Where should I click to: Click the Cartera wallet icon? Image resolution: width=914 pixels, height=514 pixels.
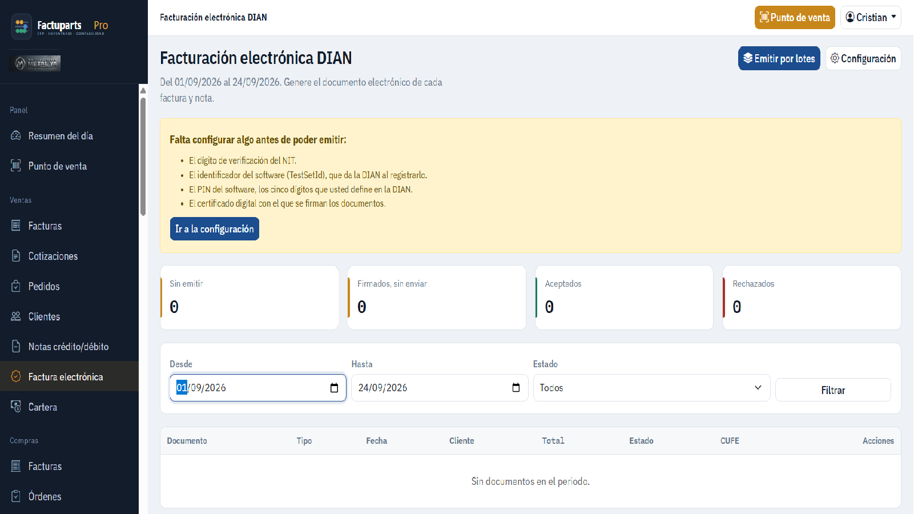point(16,407)
